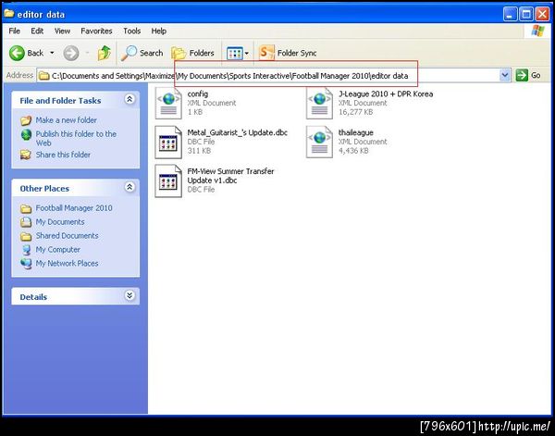The image size is (555, 436).
Task: Click the editor data title bar folder icon
Action: [9, 14]
